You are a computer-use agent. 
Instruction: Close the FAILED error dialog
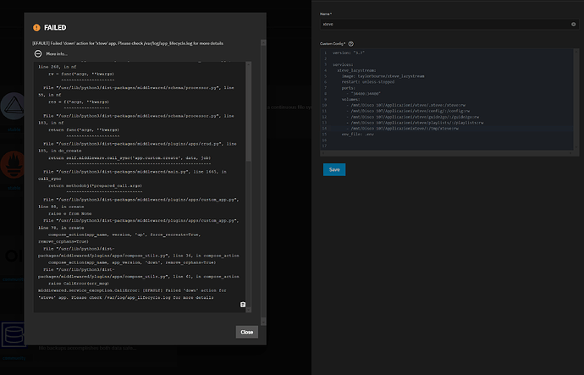point(246,332)
